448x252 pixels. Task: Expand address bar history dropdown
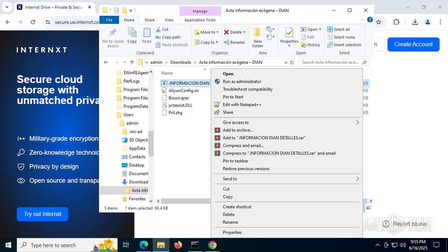click(286, 62)
